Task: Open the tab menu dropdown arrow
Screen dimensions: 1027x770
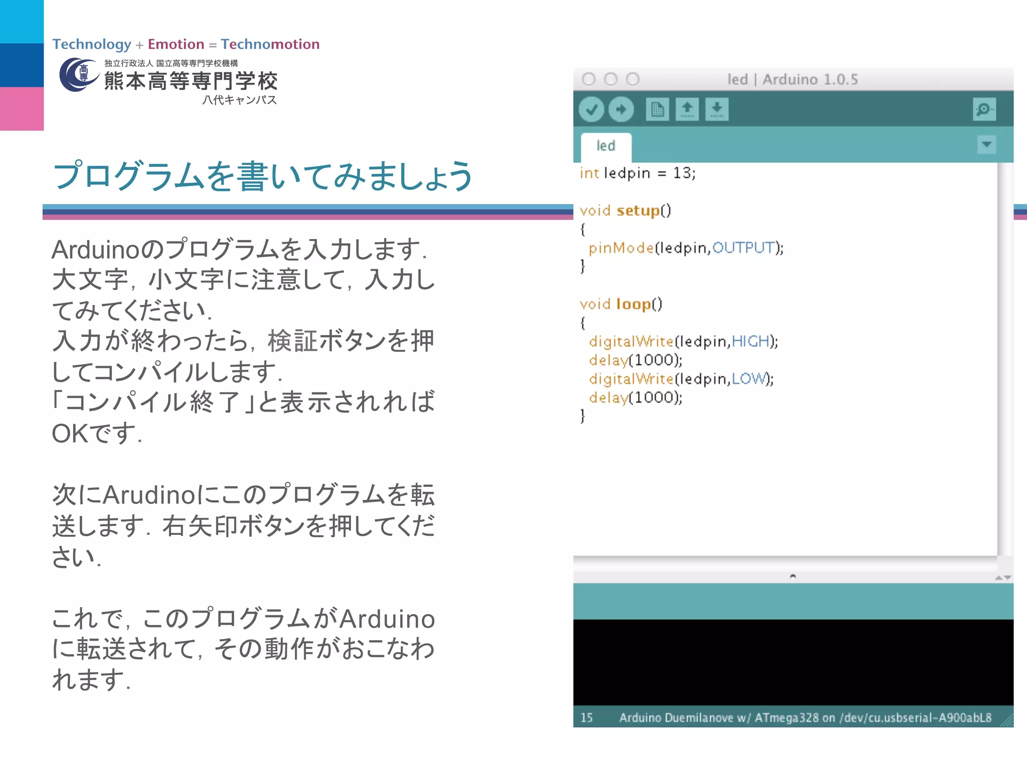Action: point(986,145)
